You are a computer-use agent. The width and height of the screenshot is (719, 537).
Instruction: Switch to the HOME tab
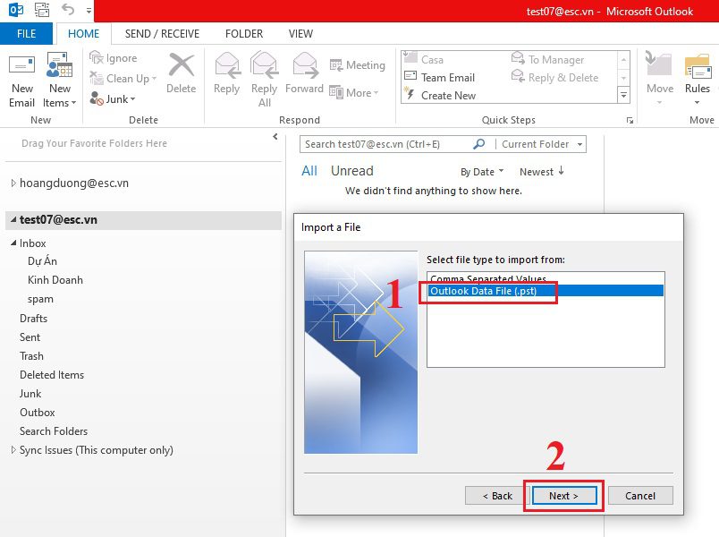pos(83,33)
